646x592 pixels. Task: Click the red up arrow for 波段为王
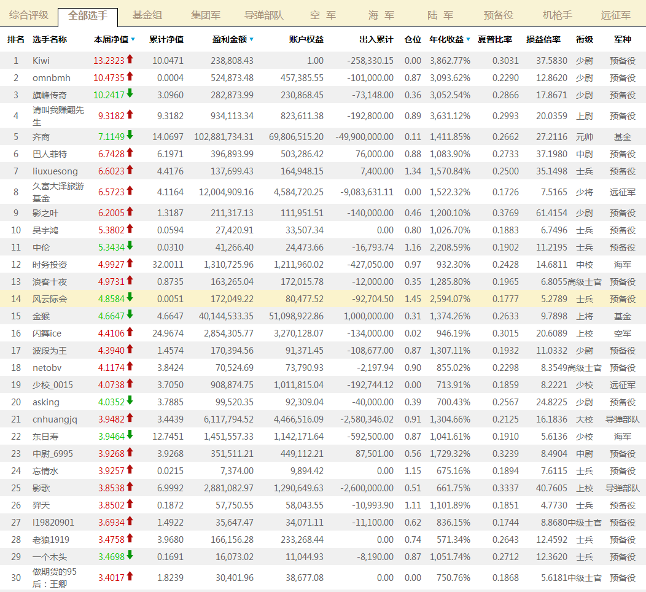(x=130, y=349)
